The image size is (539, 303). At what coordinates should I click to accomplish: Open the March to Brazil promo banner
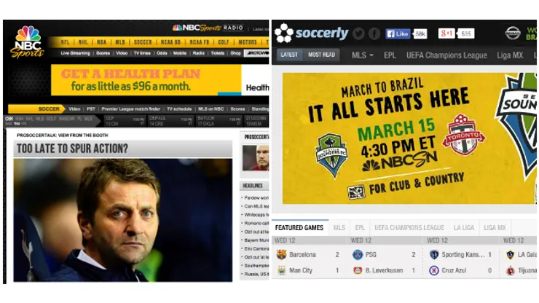(x=409, y=138)
